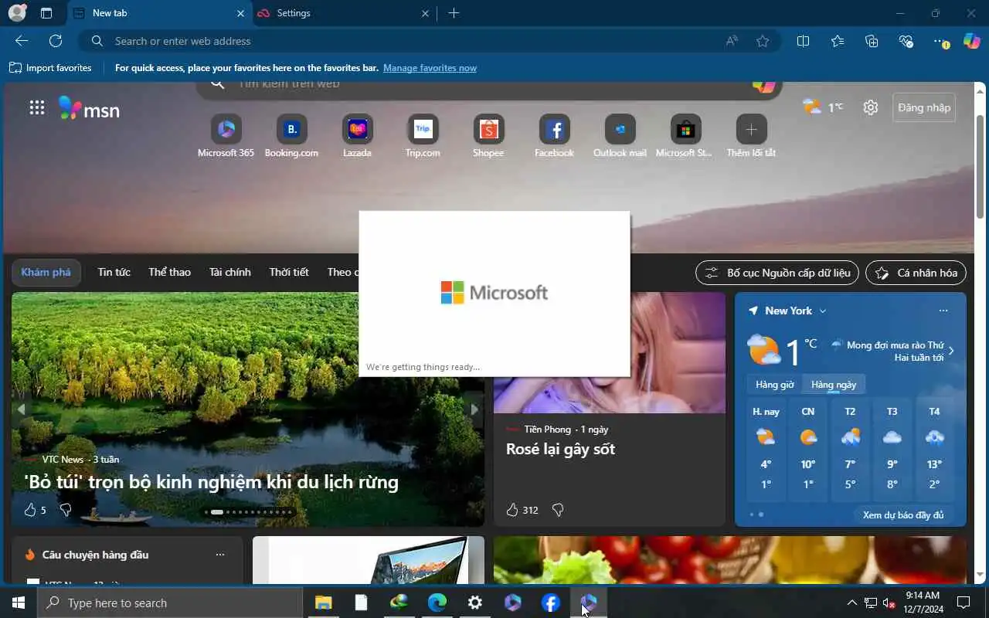
Task: Open the Edge profile avatar
Action: pyautogui.click(x=17, y=13)
